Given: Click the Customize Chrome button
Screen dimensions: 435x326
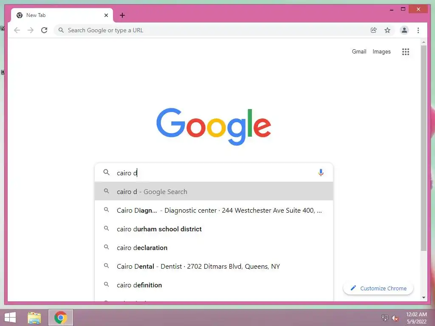Looking at the screenshot, I should tap(378, 288).
